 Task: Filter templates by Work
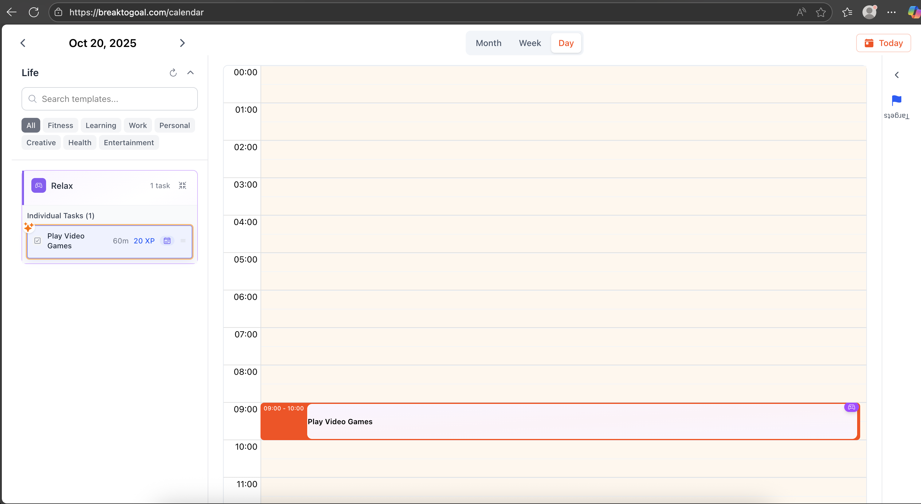138,125
